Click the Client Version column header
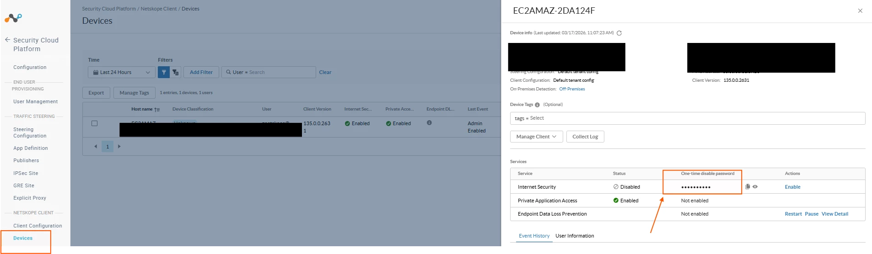 click(x=317, y=109)
